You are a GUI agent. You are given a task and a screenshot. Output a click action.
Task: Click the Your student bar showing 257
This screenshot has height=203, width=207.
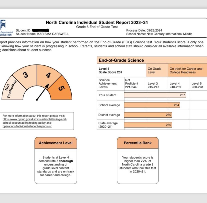click(155, 95)
